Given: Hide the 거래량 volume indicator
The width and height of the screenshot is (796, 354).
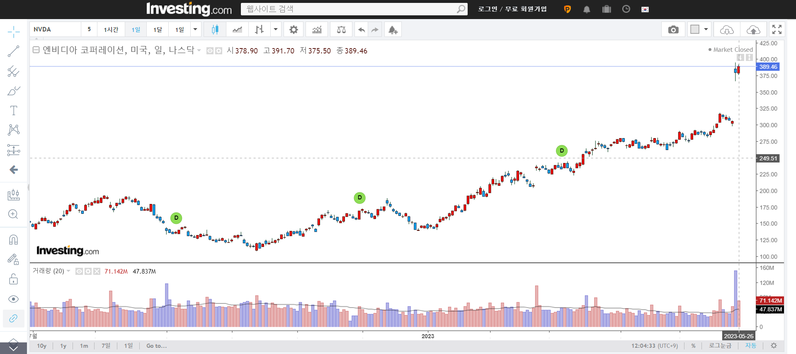Looking at the screenshot, I should pyautogui.click(x=79, y=272).
